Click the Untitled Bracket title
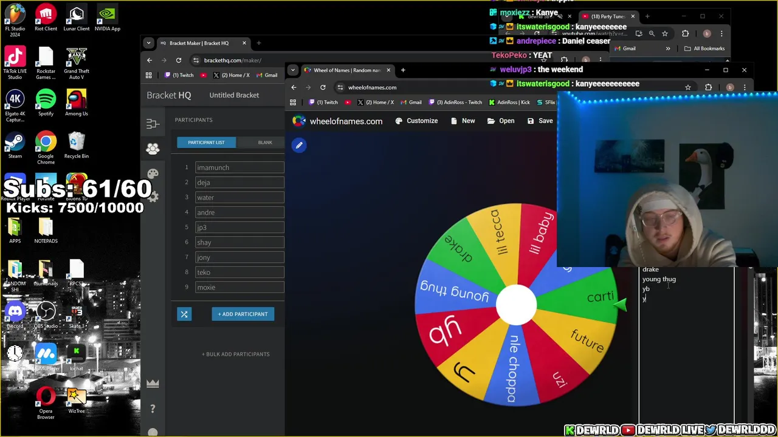This screenshot has width=778, height=437. (234, 95)
